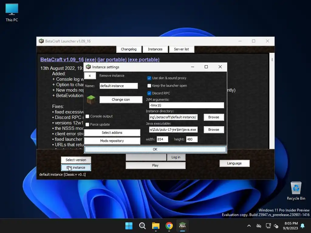Click the grass block instance icon
311x233 pixels.
point(91,100)
